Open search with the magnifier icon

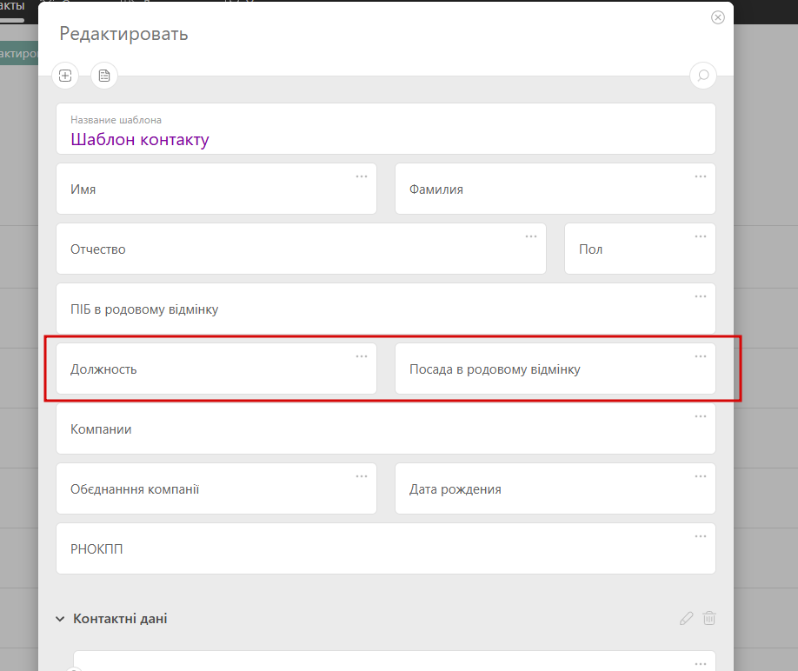(x=702, y=76)
